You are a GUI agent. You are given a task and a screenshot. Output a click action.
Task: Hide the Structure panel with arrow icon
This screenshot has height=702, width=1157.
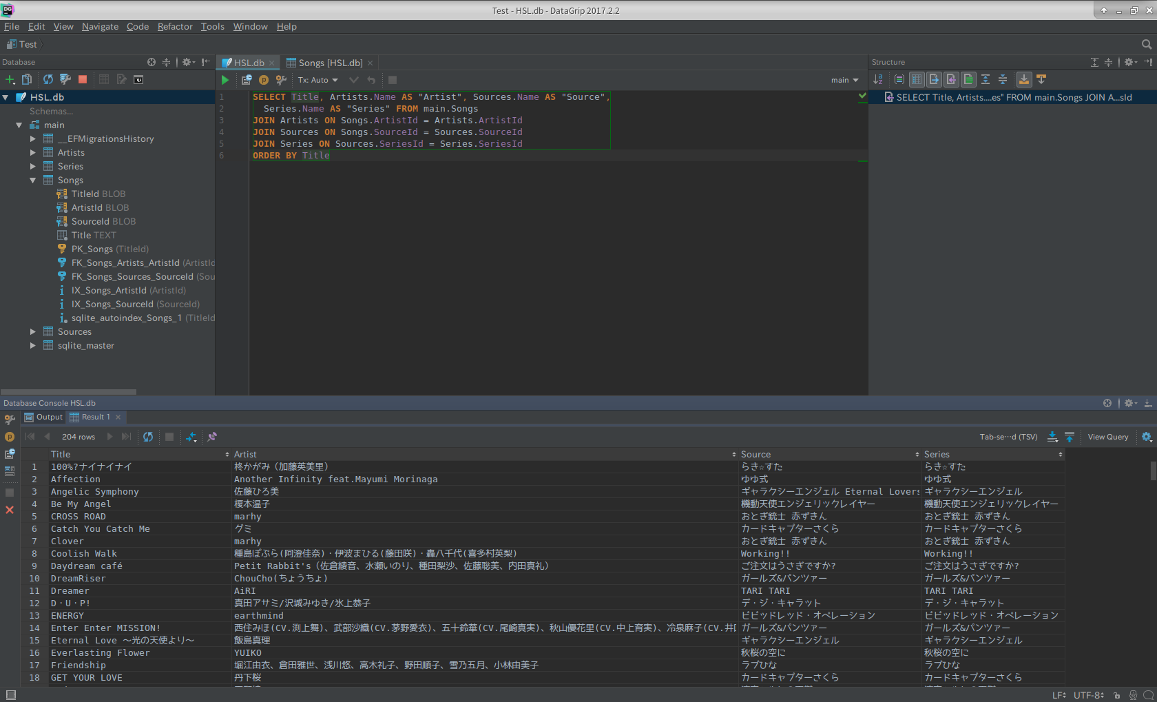coord(1148,62)
